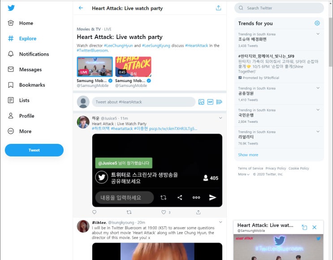Click the Twitter bird logo
The width and height of the screenshot is (333, 260).
(x=11, y=8)
